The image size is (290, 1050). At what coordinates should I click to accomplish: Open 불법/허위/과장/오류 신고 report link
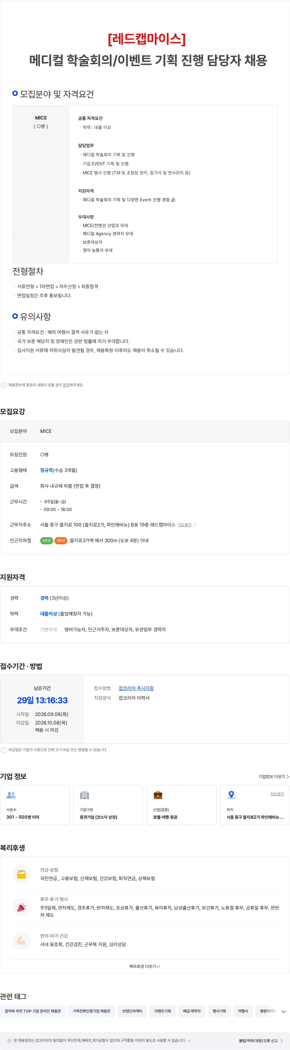(x=261, y=1041)
